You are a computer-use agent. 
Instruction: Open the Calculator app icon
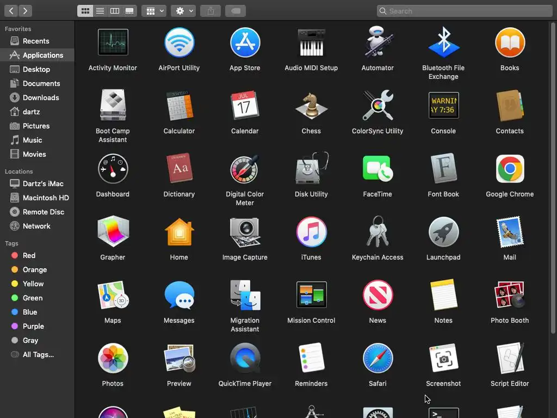(180, 105)
